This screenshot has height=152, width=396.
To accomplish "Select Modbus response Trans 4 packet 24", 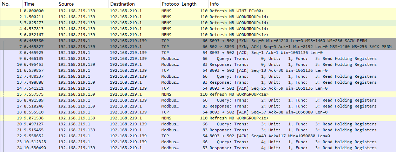I will (x=198, y=148).
